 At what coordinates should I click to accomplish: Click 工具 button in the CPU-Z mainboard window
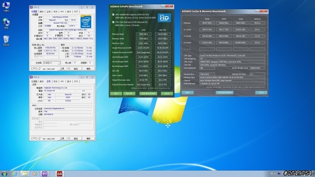63,139
